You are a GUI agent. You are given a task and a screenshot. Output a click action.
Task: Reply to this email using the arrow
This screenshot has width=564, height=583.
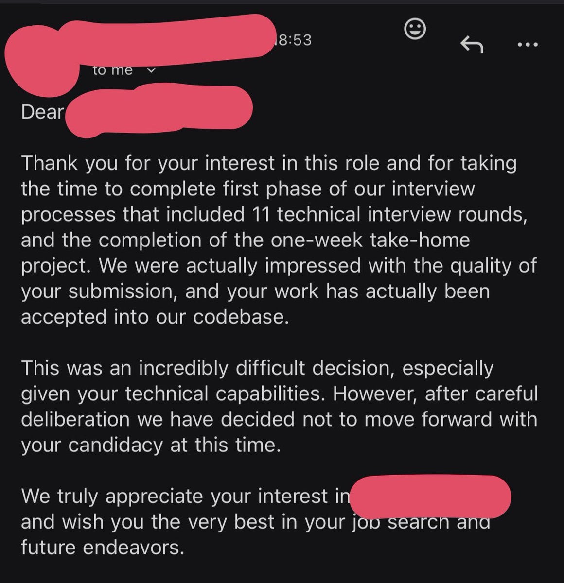coord(471,45)
